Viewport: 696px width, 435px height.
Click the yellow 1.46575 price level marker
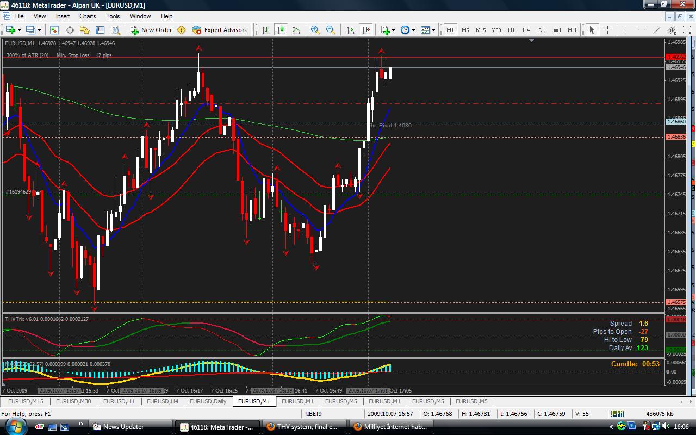point(676,302)
